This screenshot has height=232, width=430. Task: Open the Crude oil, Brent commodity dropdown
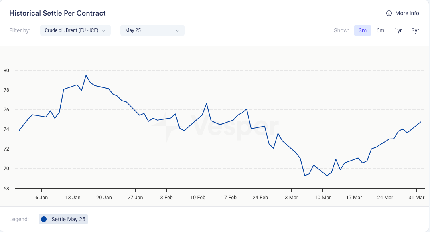click(x=75, y=30)
